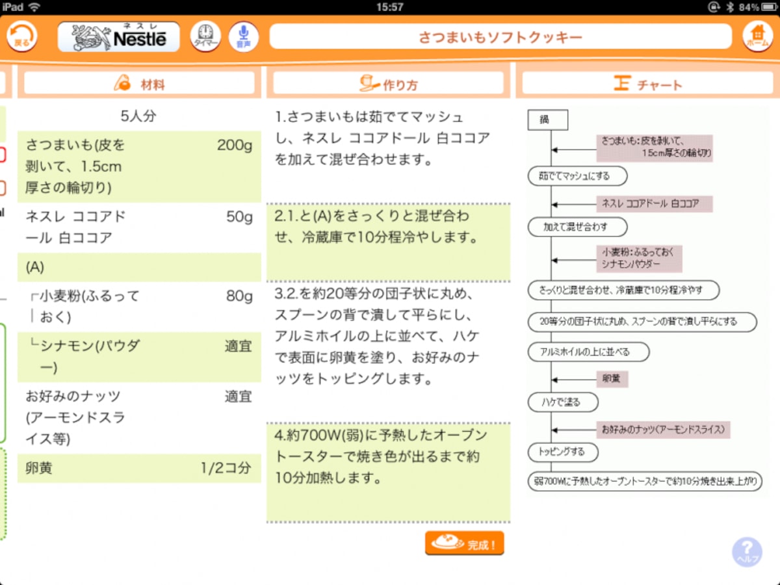
Task: Tap the chart 小麦粉 シナモンパウダー box
Action: 640,259
